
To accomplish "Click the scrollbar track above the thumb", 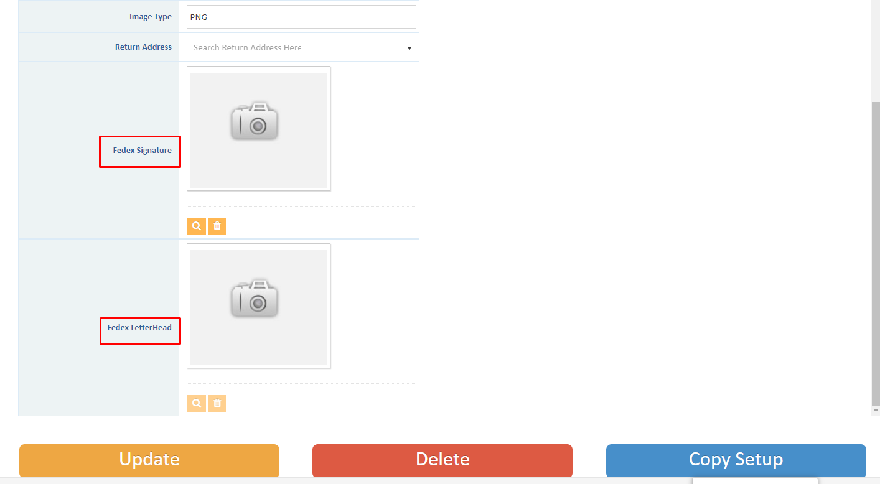I will (x=875, y=50).
